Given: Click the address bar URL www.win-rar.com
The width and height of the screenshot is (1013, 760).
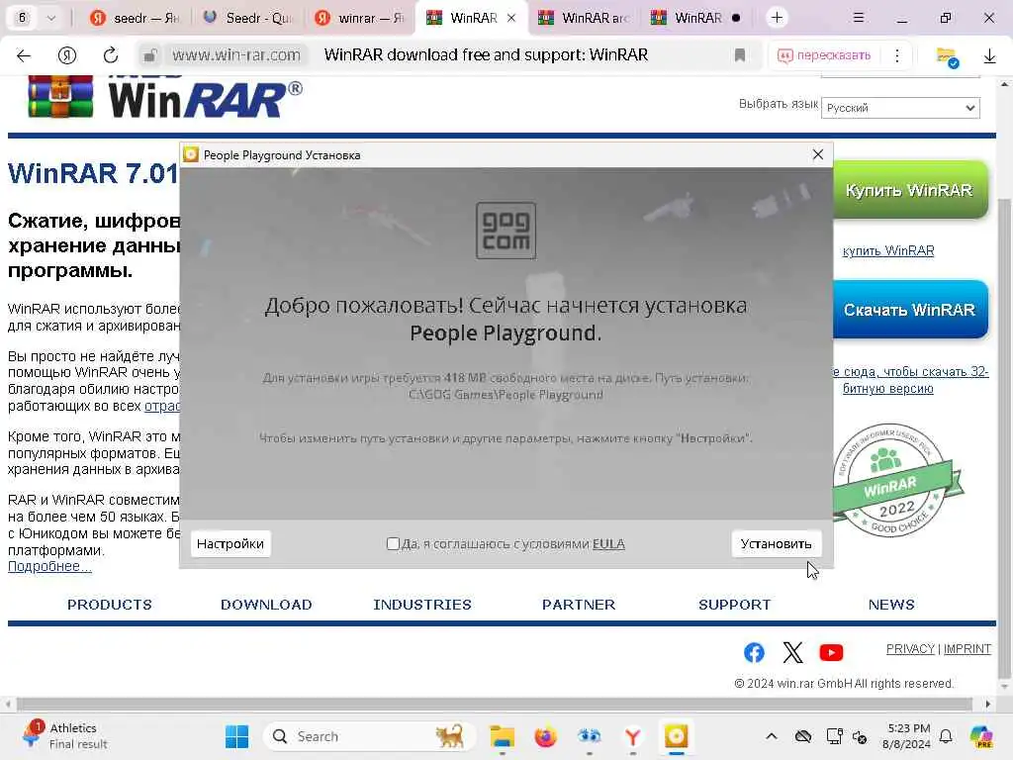Looking at the screenshot, I should pyautogui.click(x=235, y=55).
